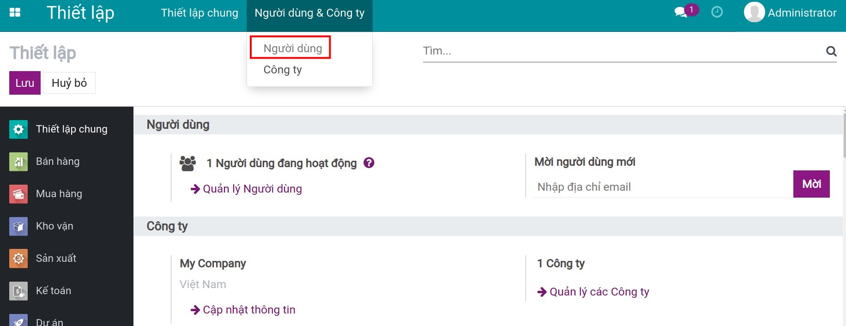Click the Kho vận sidebar icon
The width and height of the screenshot is (846, 326).
coord(18,226)
